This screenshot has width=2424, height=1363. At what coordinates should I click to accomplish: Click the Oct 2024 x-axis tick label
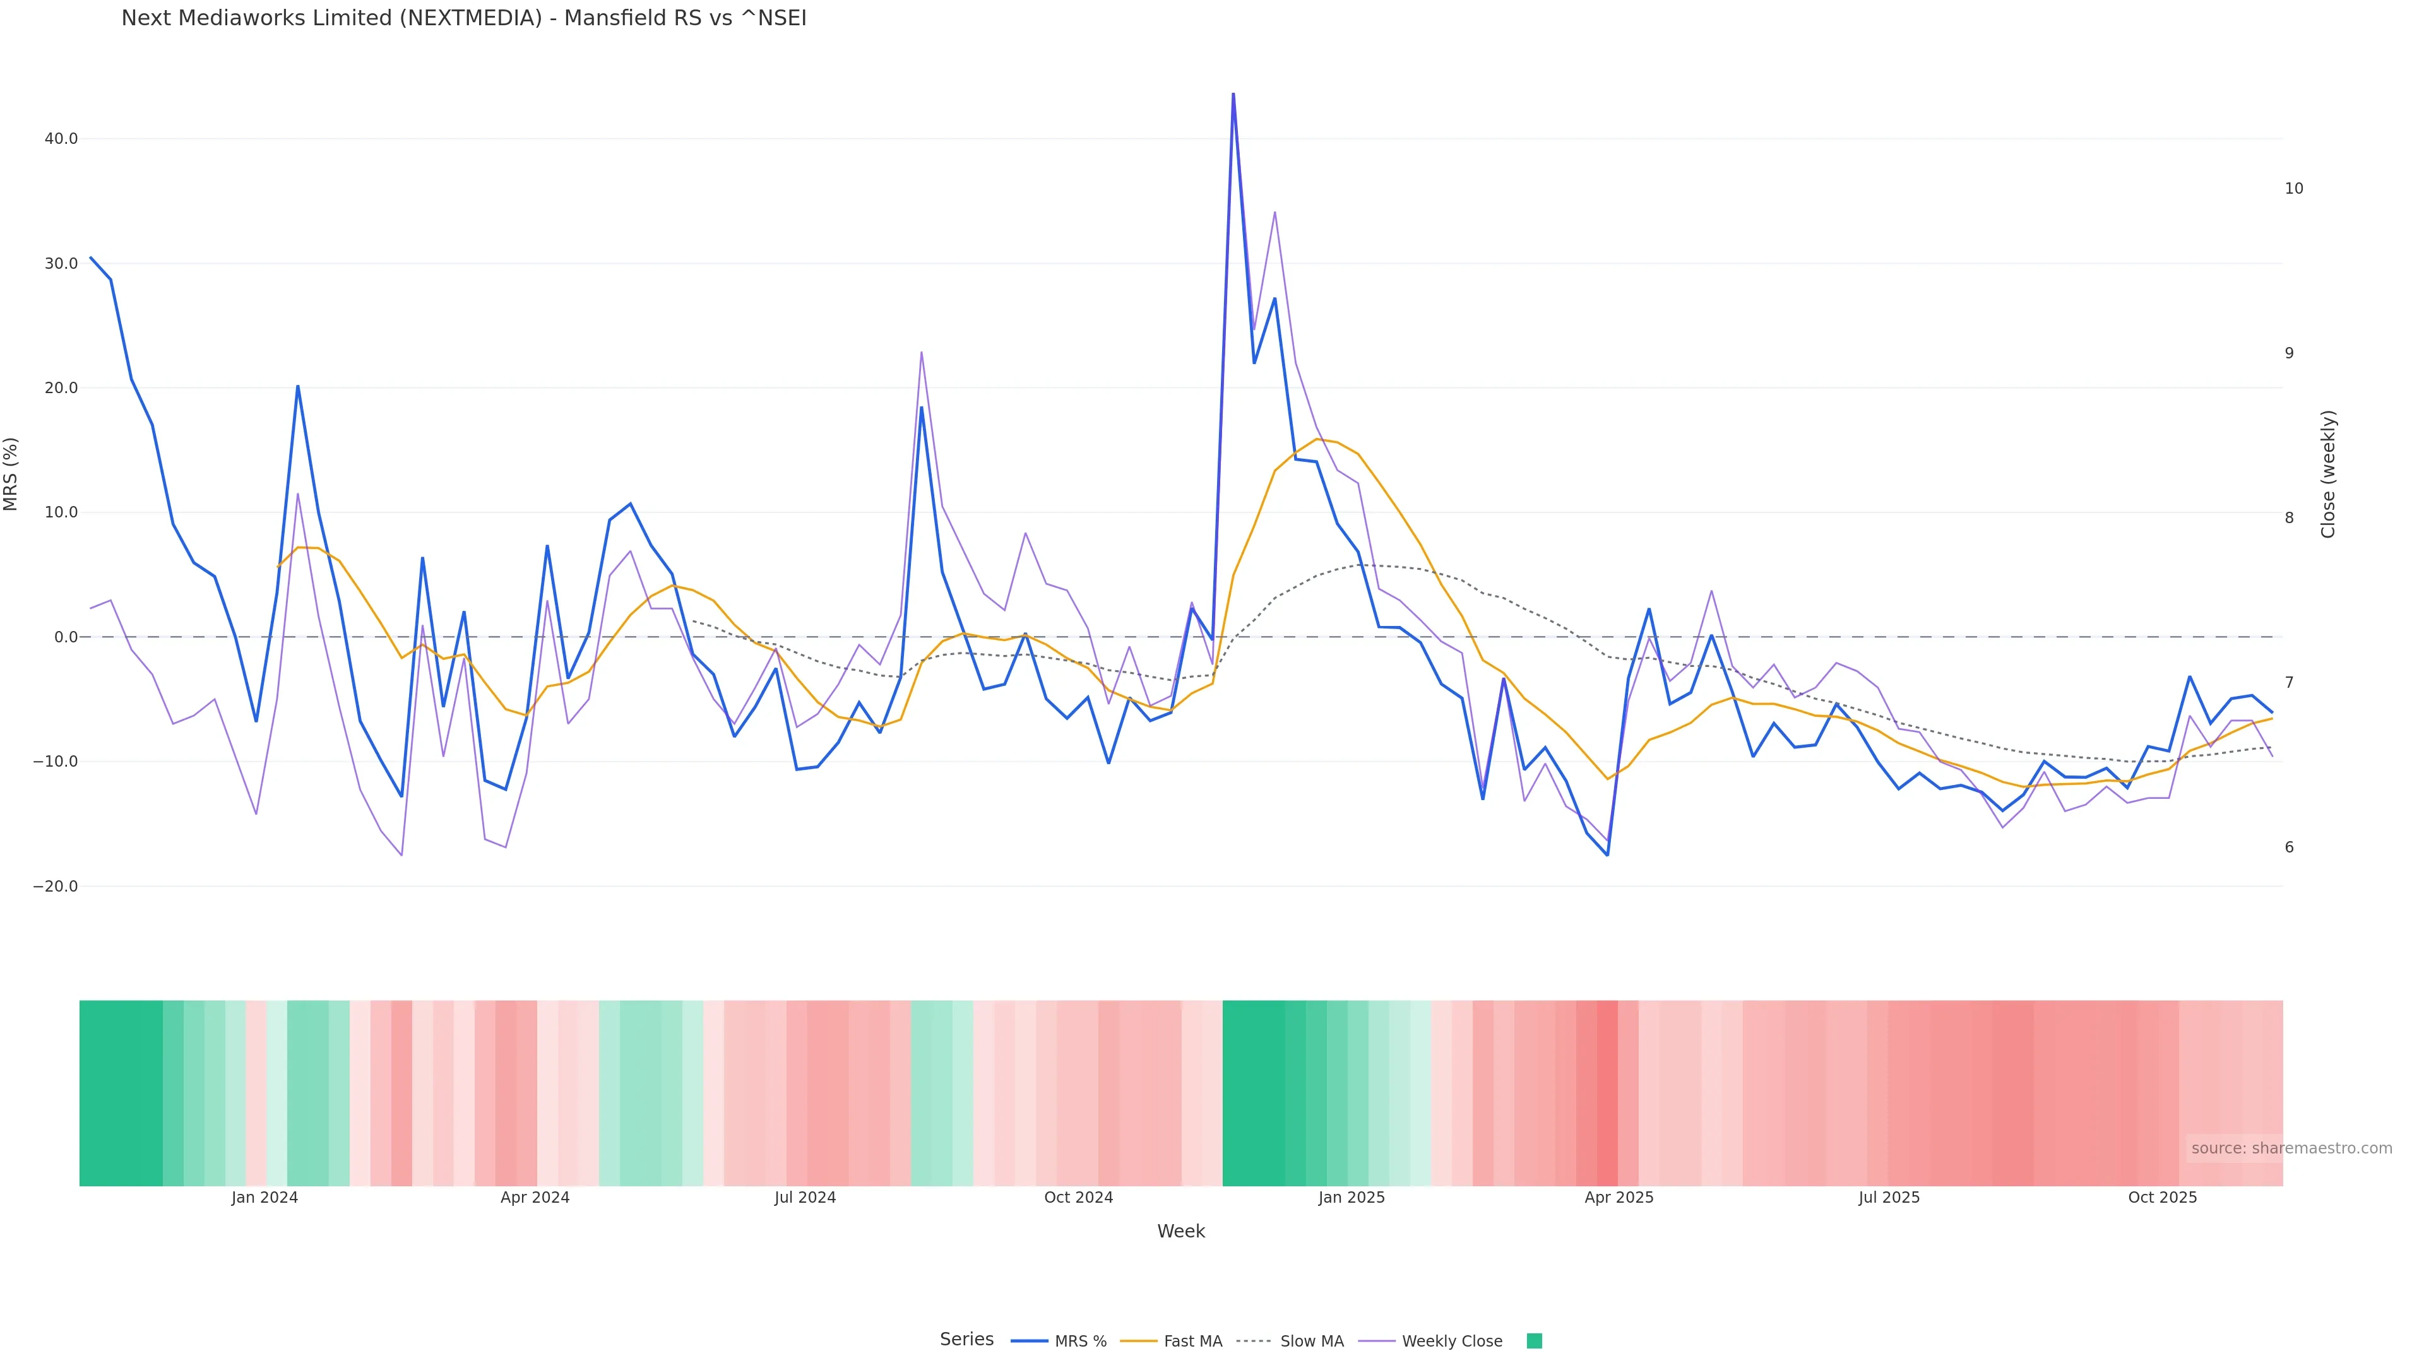[x=1078, y=1198]
